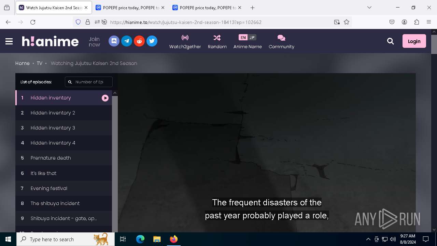
Task: Click the Firefox taskbar icon
Action: (x=173, y=239)
